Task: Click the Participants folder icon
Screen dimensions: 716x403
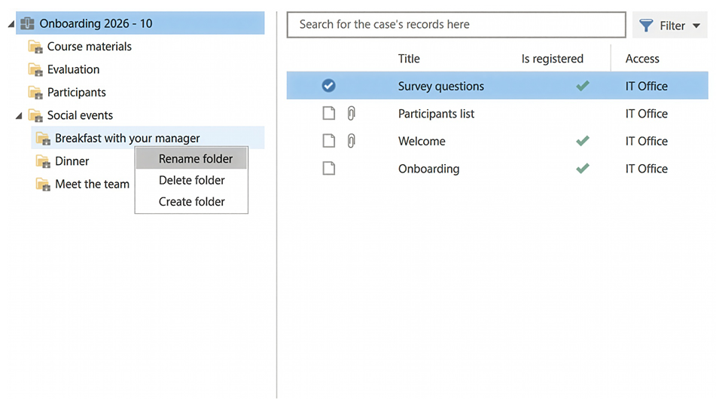Action: tap(35, 93)
